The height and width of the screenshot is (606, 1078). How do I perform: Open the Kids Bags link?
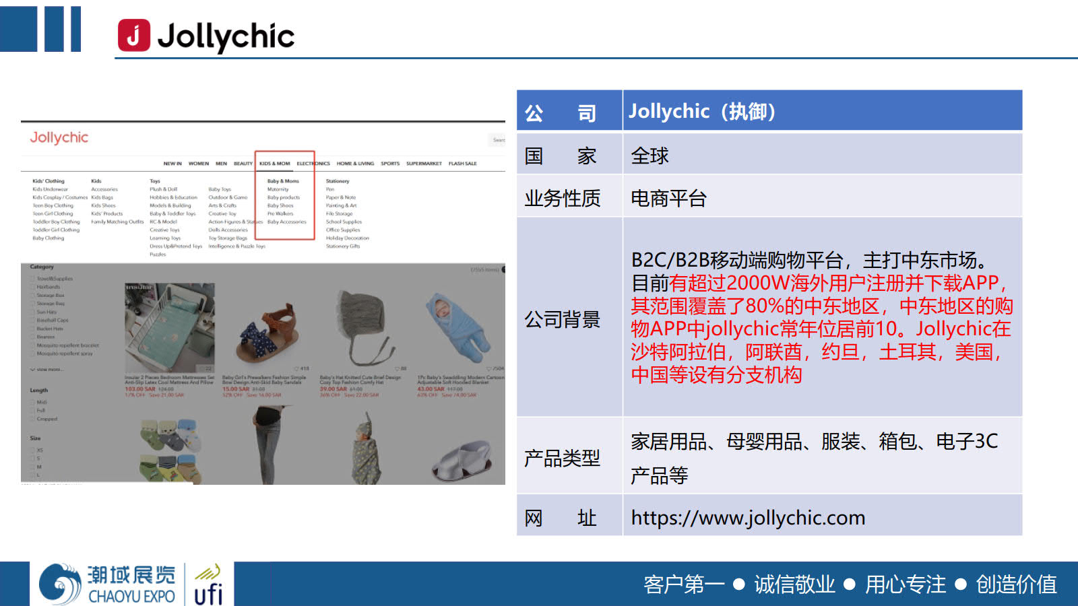point(102,197)
